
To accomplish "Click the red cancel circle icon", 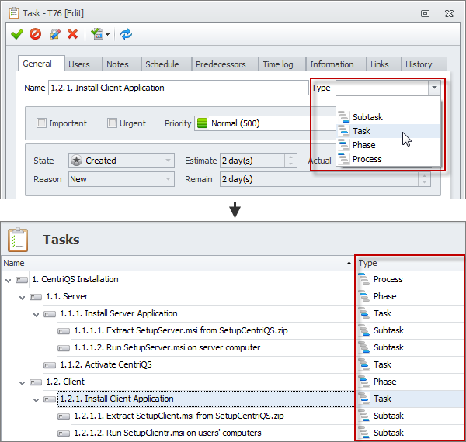I will (35, 34).
